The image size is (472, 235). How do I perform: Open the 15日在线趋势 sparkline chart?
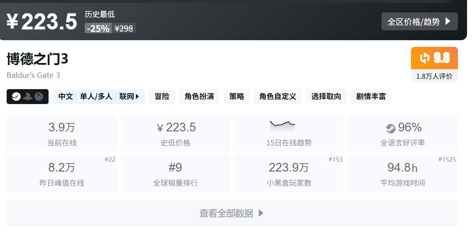[282, 126]
